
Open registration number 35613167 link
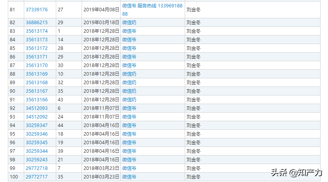[x=37, y=91]
